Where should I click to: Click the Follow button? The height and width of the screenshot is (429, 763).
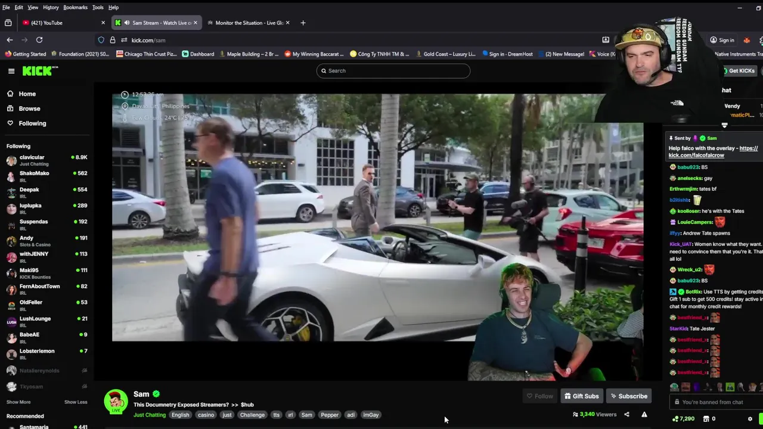[540, 396]
